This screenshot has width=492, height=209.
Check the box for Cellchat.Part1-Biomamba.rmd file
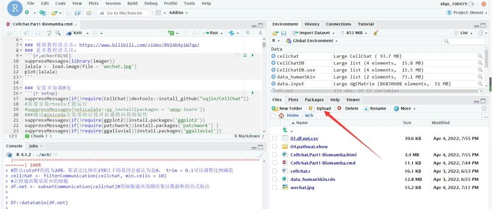tap(275, 163)
